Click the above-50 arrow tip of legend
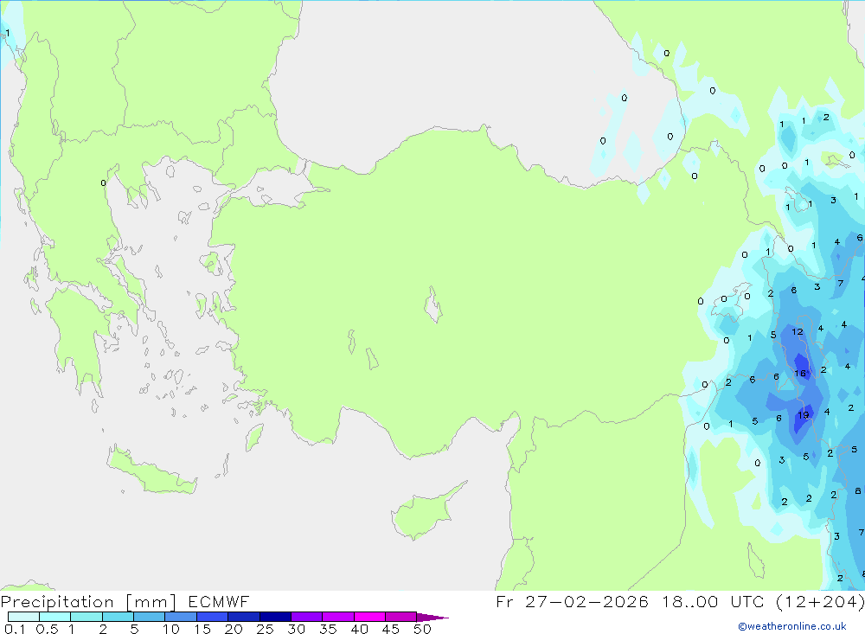 click(x=432, y=617)
